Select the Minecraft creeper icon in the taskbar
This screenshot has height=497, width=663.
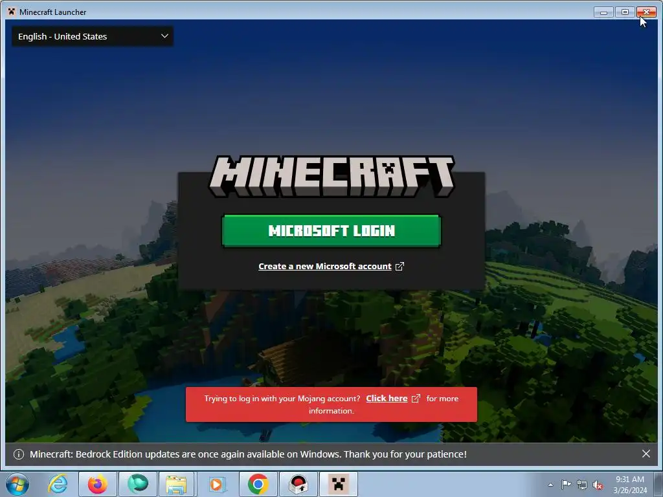coord(338,484)
